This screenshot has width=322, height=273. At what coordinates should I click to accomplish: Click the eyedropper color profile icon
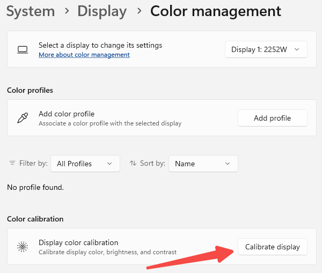pos(23,118)
